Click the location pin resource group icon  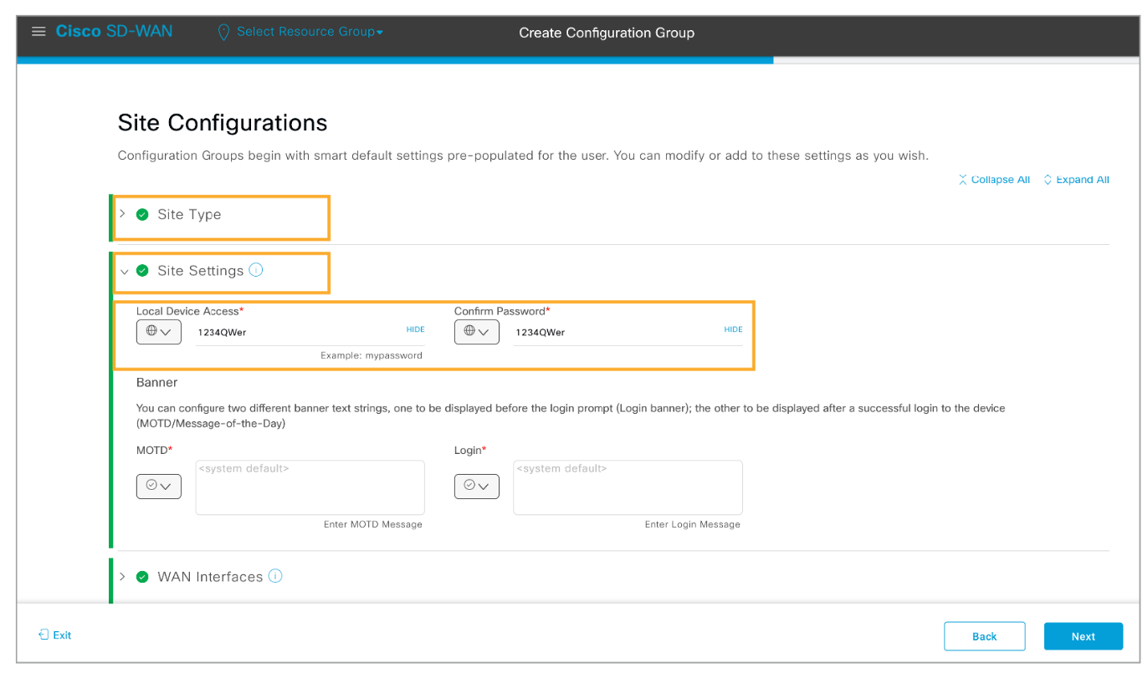(223, 33)
